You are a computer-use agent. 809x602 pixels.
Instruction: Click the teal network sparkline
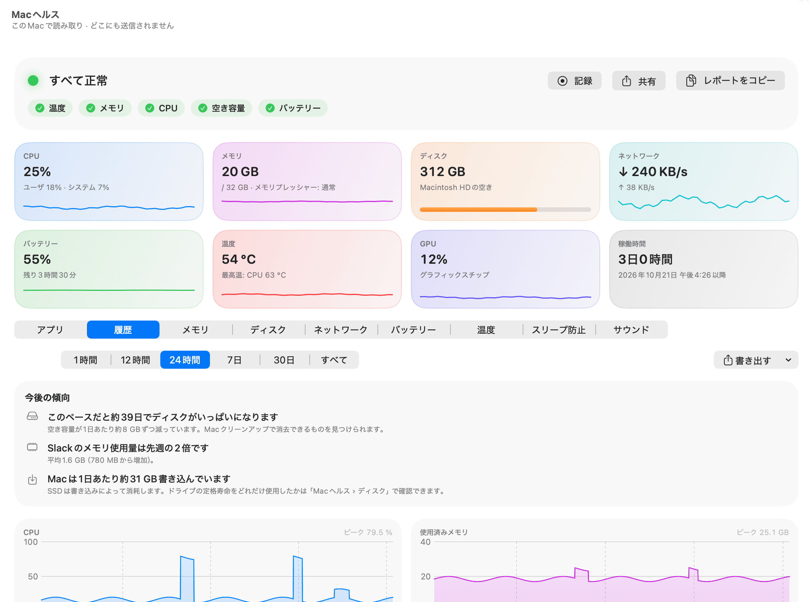pyautogui.click(x=704, y=202)
